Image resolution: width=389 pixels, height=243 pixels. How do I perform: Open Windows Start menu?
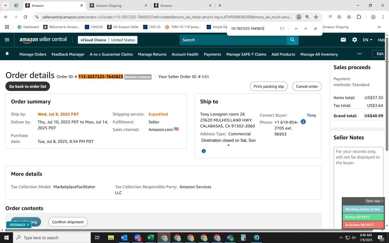6,238
